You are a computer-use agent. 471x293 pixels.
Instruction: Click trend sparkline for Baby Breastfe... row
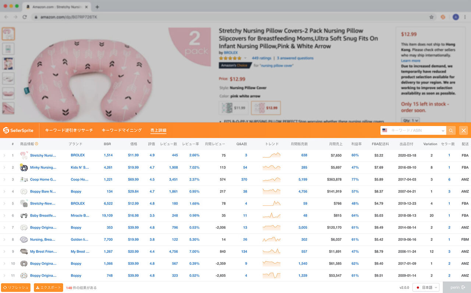[x=272, y=215]
